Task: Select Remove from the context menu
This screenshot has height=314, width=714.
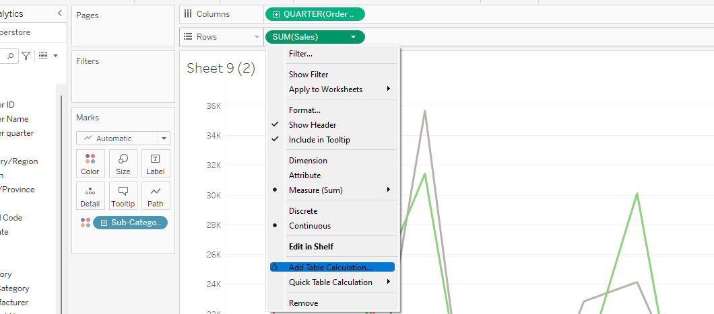Action: [x=303, y=303]
